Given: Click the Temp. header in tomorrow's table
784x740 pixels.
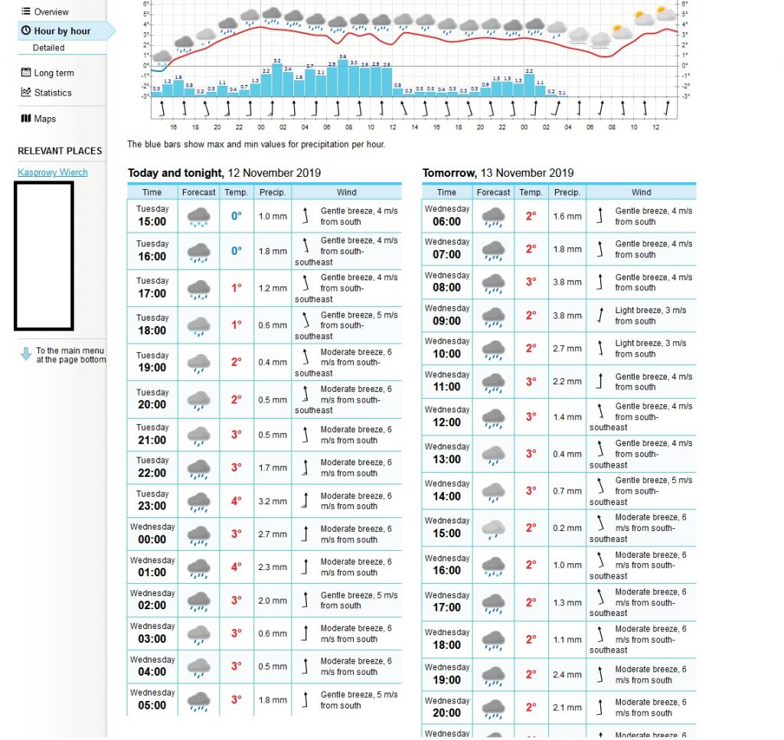Looking at the screenshot, I should click(531, 192).
